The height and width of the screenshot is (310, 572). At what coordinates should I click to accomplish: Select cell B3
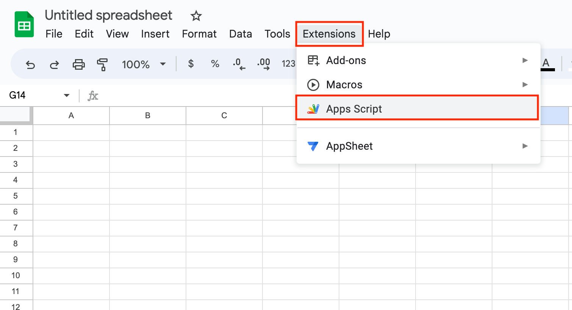[148, 164]
